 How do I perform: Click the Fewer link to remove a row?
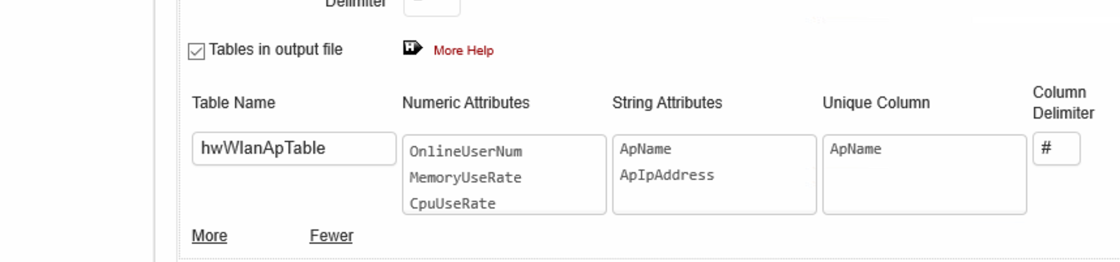331,236
